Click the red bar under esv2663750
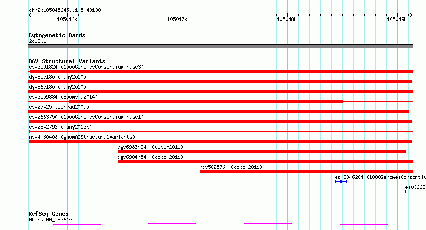 click(220, 122)
